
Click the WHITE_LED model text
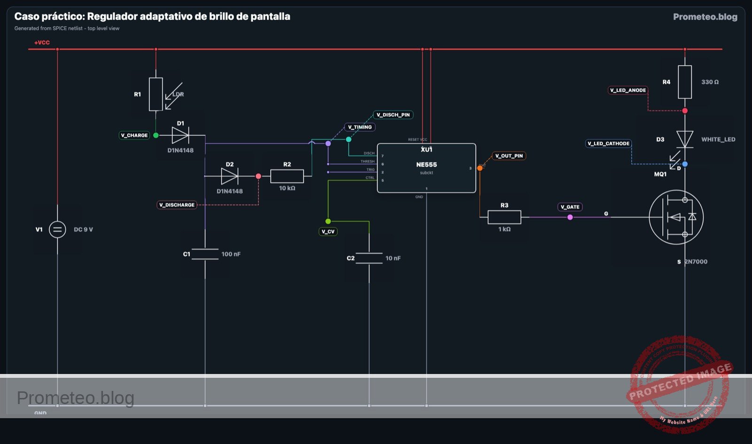[718, 140]
